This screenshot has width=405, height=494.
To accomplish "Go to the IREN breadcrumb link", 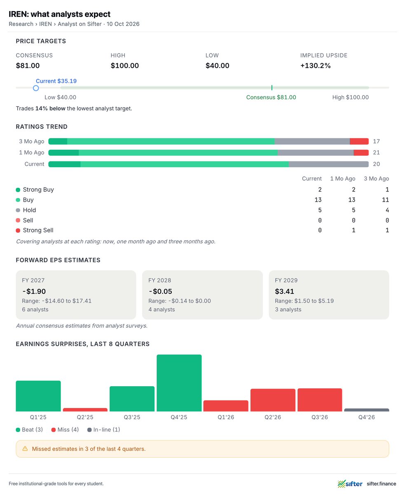I will tap(46, 24).
